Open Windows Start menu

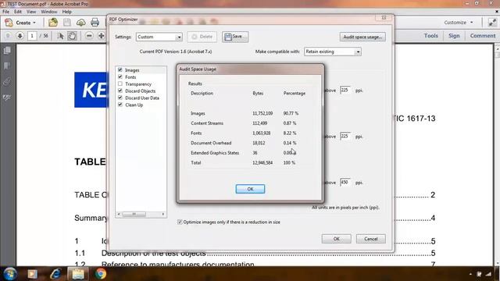(10, 274)
